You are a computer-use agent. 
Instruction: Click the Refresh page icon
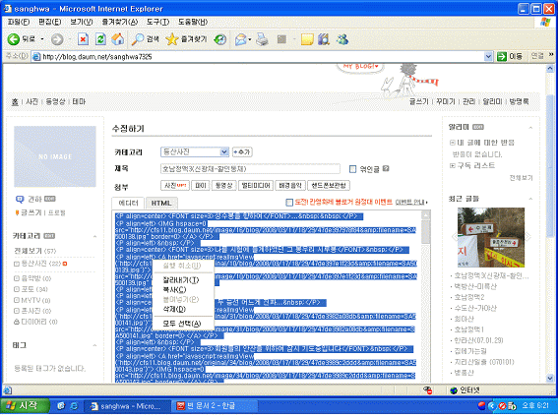[100, 39]
